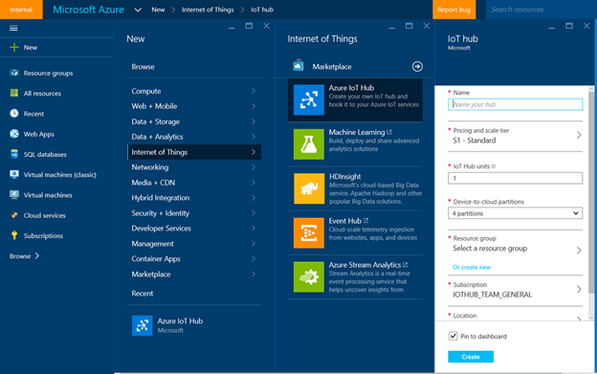This screenshot has height=374, width=597.
Task: Click the Create button
Action: click(471, 357)
